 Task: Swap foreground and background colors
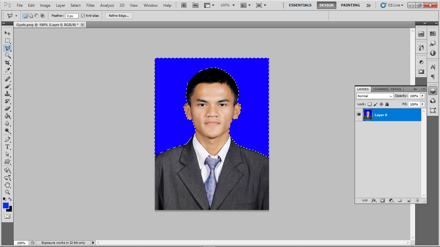(10, 199)
